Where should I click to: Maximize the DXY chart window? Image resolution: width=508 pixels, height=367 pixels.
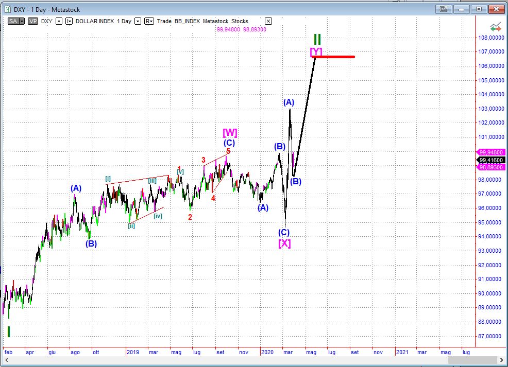(479, 9)
